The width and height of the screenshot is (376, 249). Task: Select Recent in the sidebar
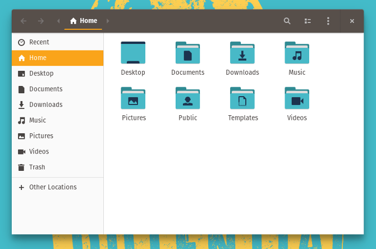[x=58, y=42]
